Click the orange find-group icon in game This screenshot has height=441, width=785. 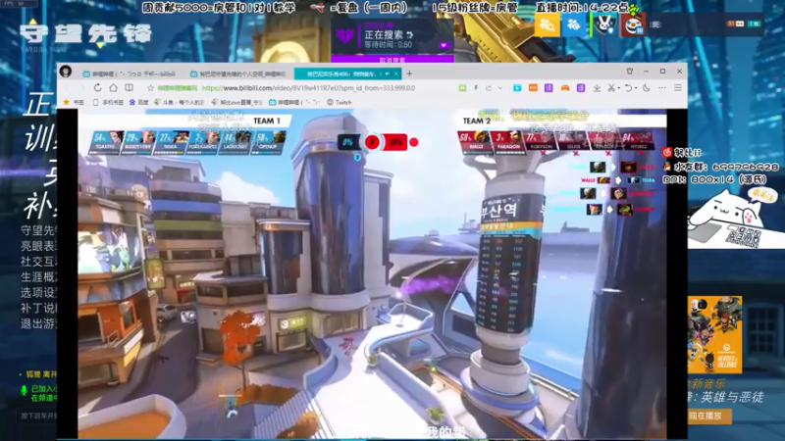547,24
